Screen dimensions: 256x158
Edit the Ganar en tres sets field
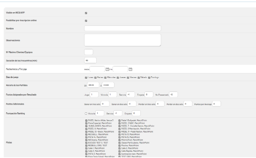coord(105,104)
